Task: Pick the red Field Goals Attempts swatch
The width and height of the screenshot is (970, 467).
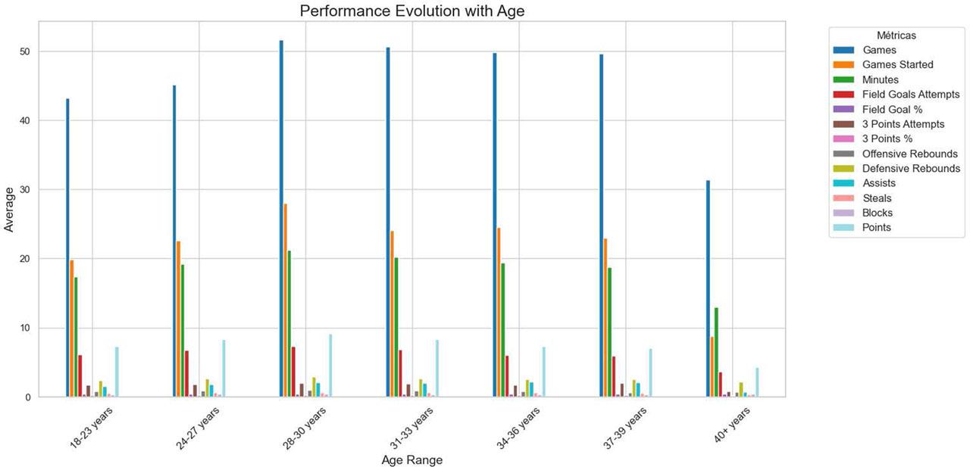Action: tap(845, 95)
